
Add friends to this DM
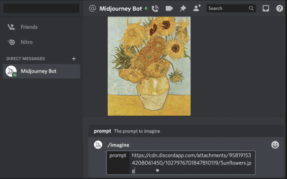point(197,8)
